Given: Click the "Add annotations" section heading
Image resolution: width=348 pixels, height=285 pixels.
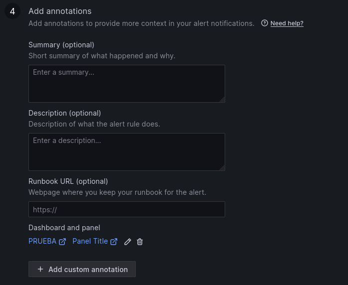Looking at the screenshot, I should tap(60, 11).
